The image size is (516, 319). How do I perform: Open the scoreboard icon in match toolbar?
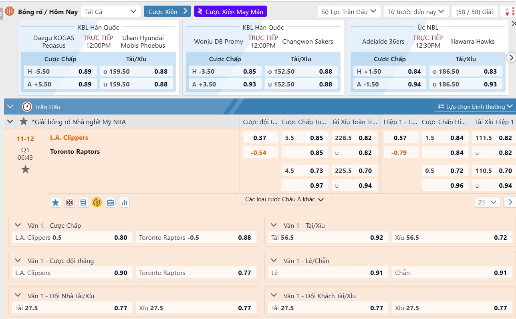111,203
